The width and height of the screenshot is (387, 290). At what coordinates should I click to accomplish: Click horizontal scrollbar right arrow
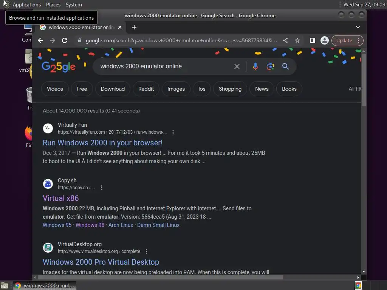358,278
